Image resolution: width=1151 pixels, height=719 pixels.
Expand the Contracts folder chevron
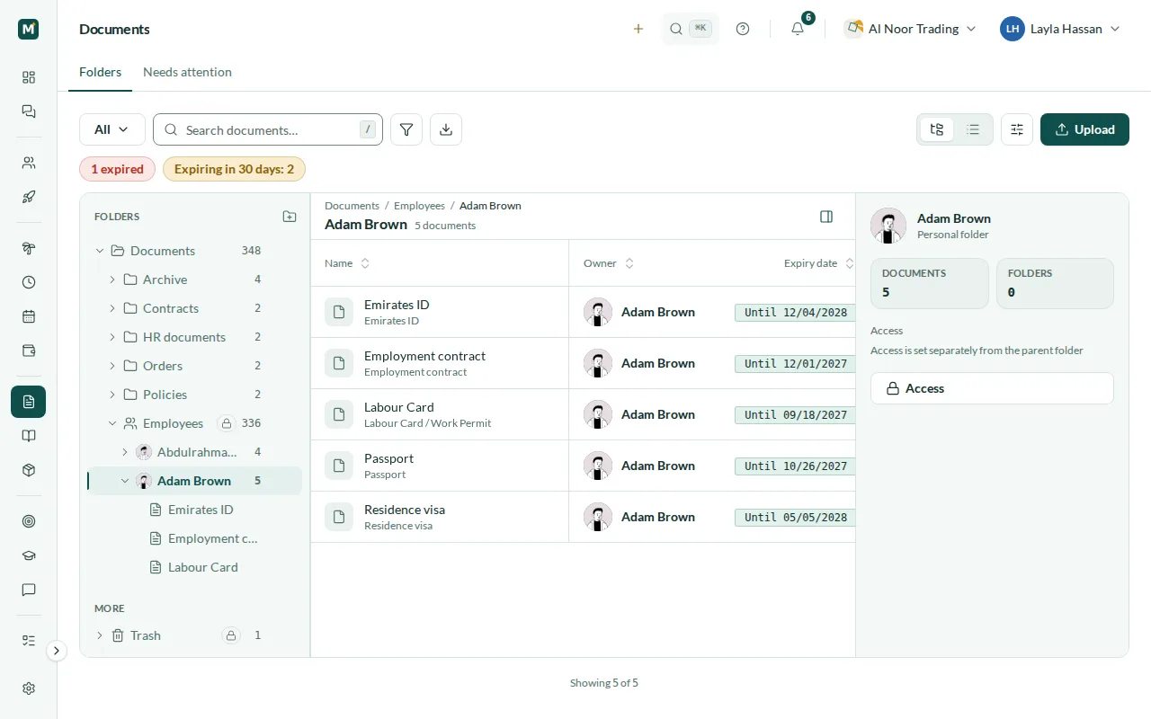[112, 308]
